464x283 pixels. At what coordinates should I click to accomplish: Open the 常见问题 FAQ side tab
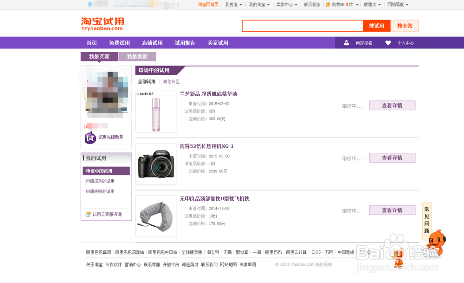click(x=427, y=220)
